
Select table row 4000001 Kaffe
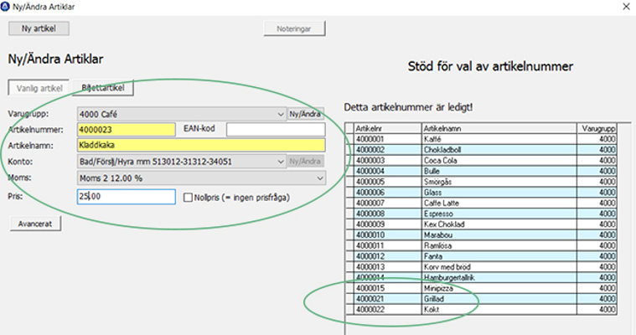coord(481,139)
